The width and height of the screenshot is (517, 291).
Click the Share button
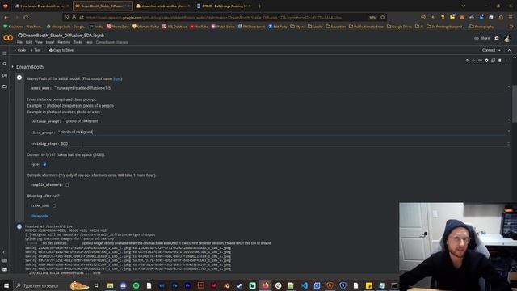click(x=482, y=38)
